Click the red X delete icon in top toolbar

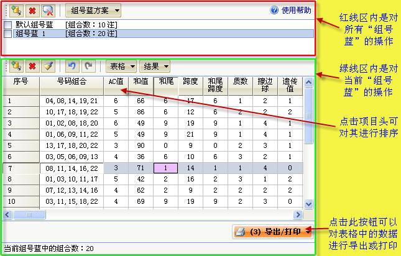pyautogui.click(x=31, y=11)
